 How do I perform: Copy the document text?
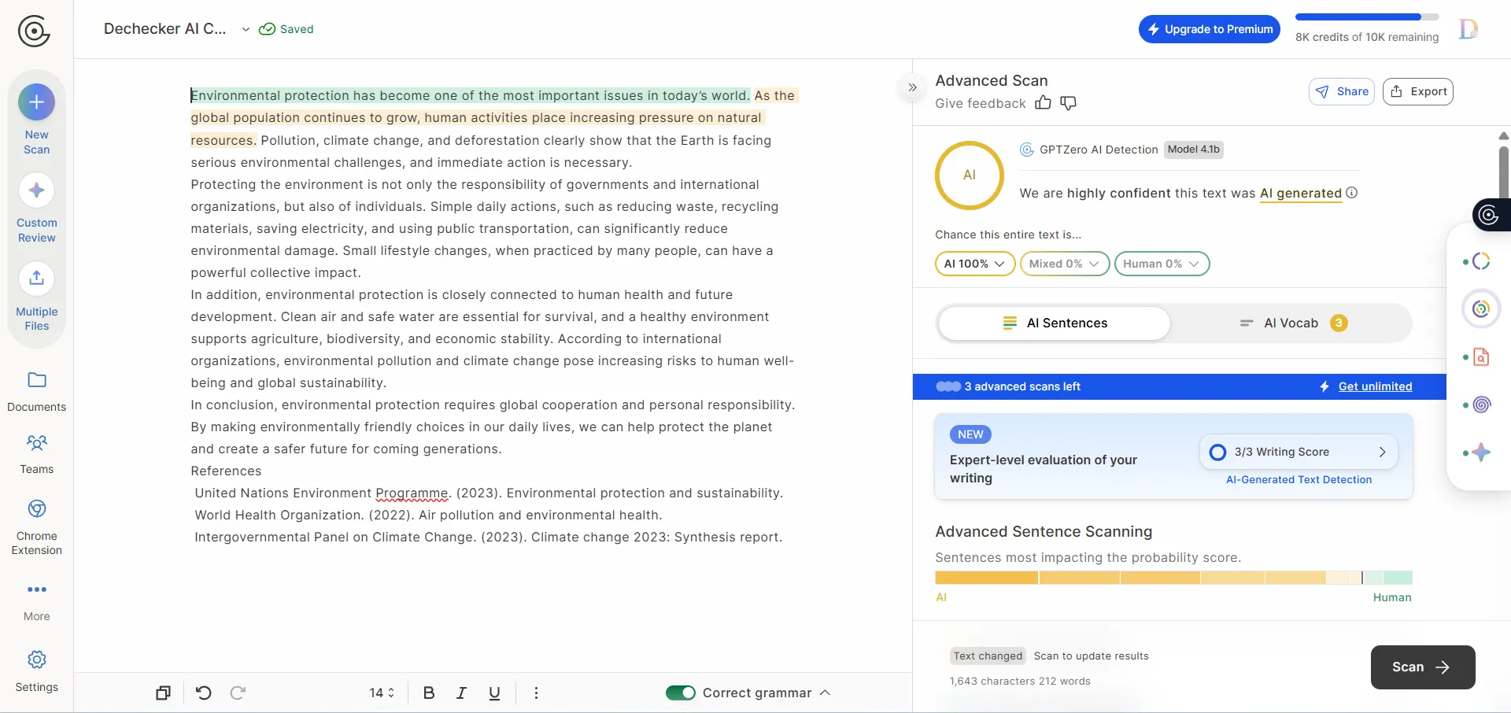tap(162, 693)
